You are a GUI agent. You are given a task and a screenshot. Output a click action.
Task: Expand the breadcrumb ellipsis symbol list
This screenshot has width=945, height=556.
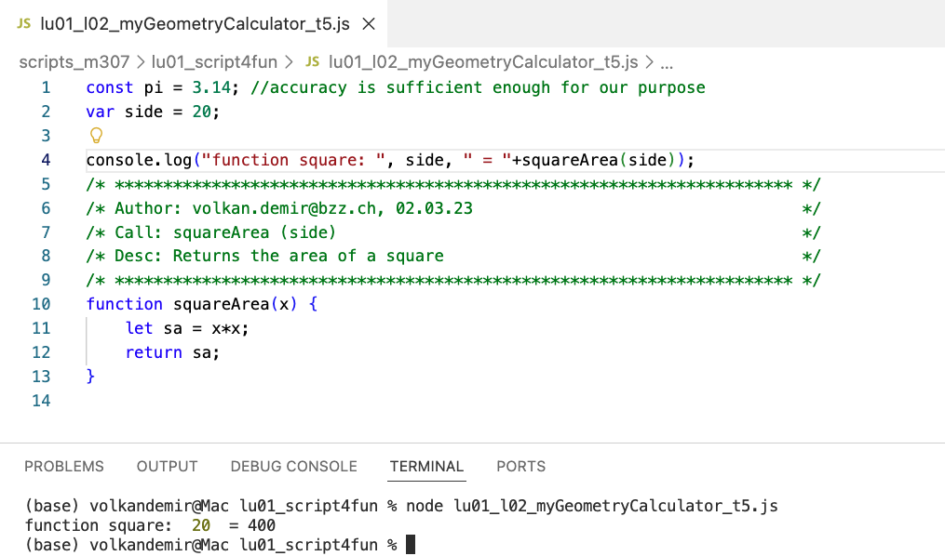click(666, 62)
